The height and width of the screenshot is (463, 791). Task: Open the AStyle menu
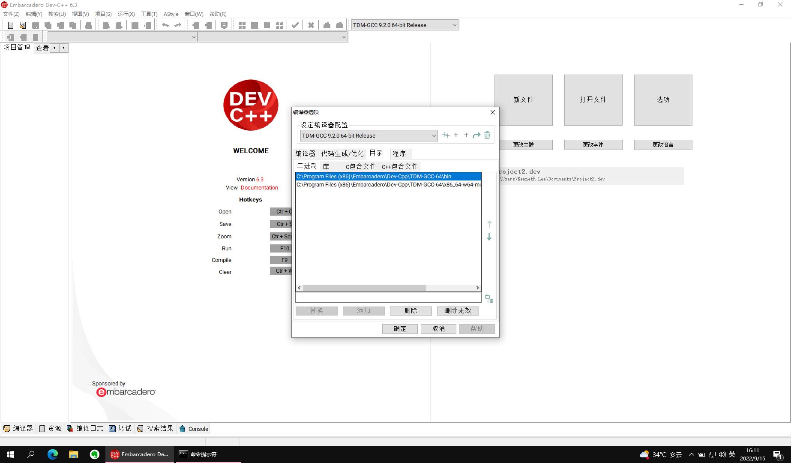point(171,14)
